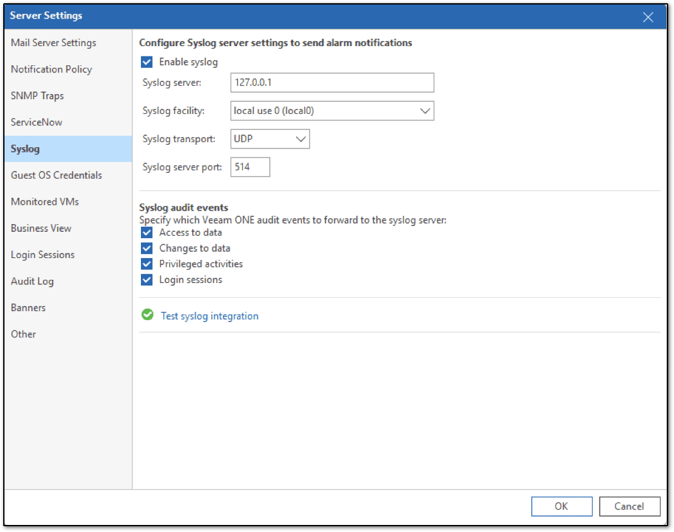Open Mail Server Settings section
The width and height of the screenshot is (674, 532).
[53, 43]
